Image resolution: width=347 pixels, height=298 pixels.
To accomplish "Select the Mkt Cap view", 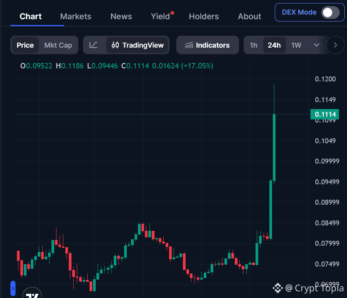I will tap(58, 45).
